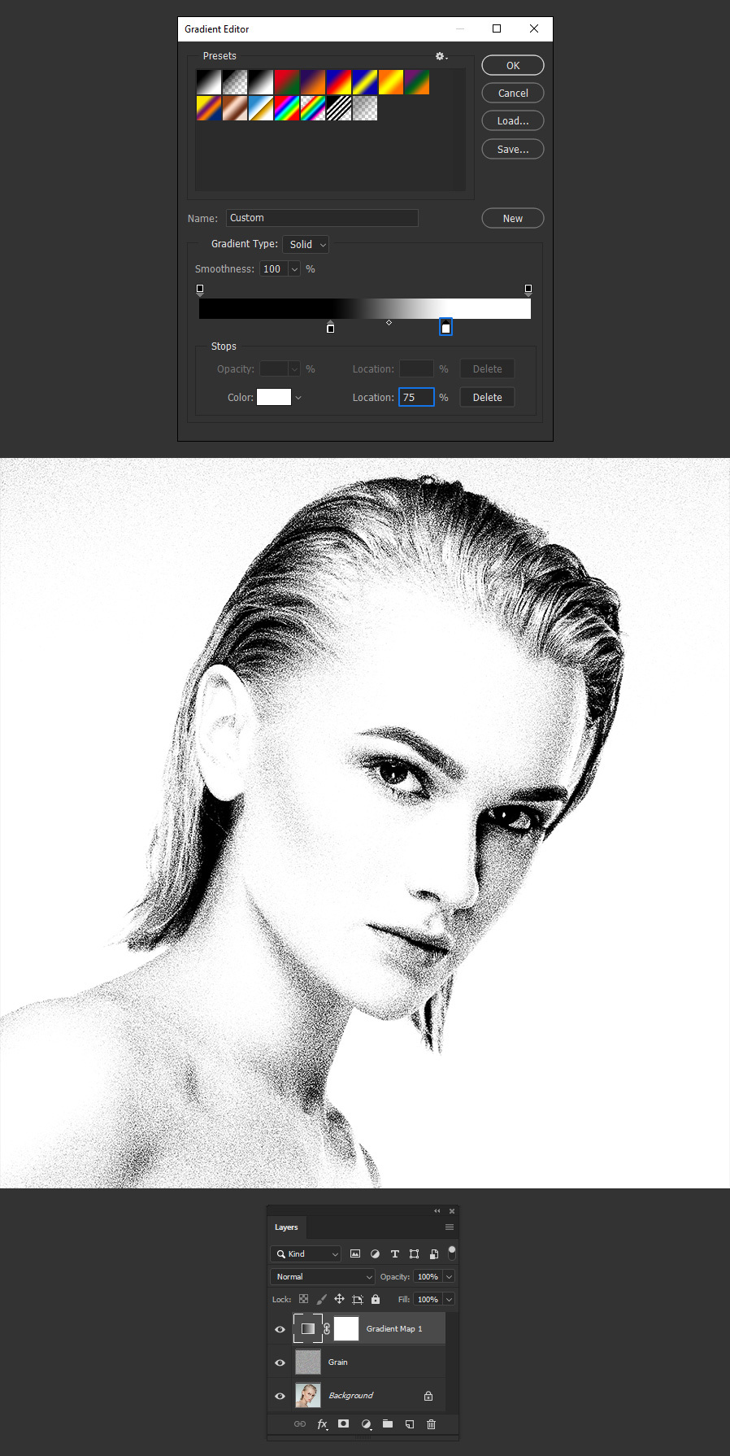Lock image pixels brush icon
730x1456 pixels.
point(321,1299)
